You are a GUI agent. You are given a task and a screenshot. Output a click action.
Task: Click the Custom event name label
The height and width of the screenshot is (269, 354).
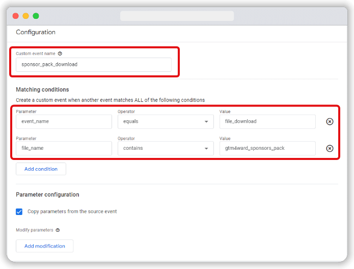[x=36, y=53]
